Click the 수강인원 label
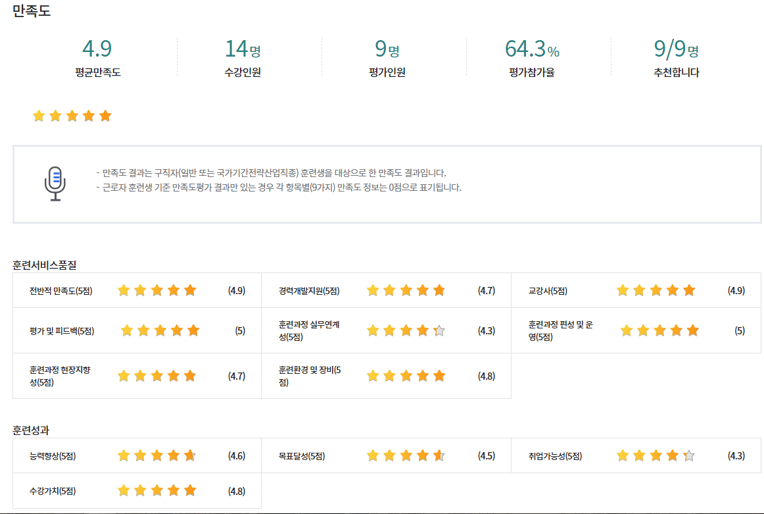The width and height of the screenshot is (764, 514). 243,72
